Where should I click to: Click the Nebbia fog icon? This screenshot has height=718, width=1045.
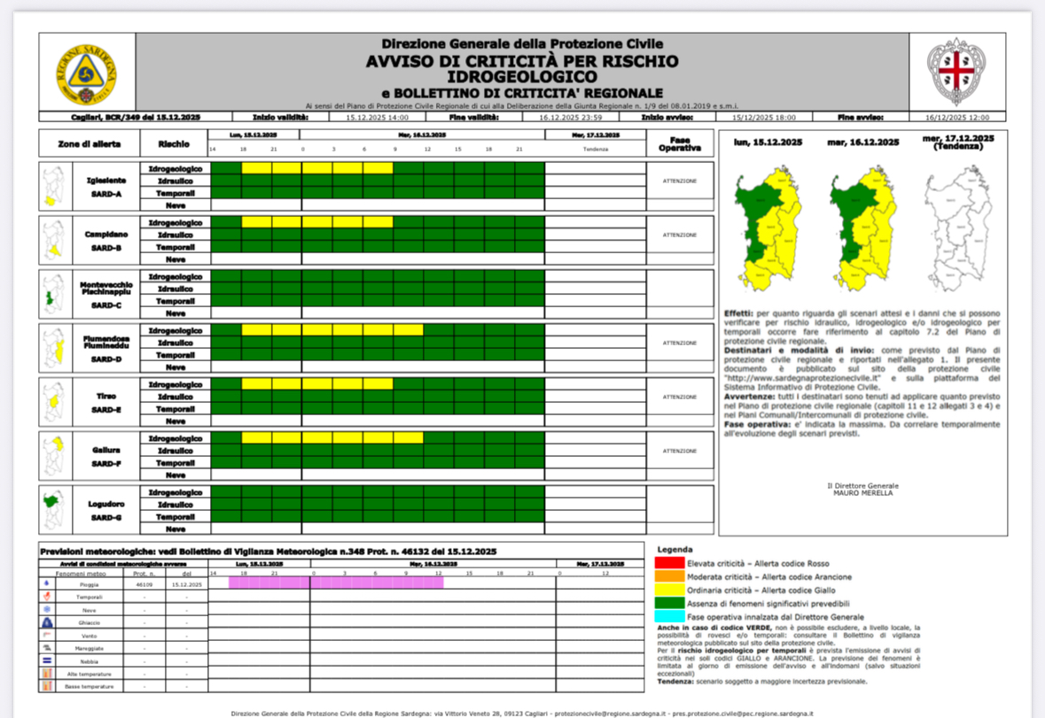(46, 660)
